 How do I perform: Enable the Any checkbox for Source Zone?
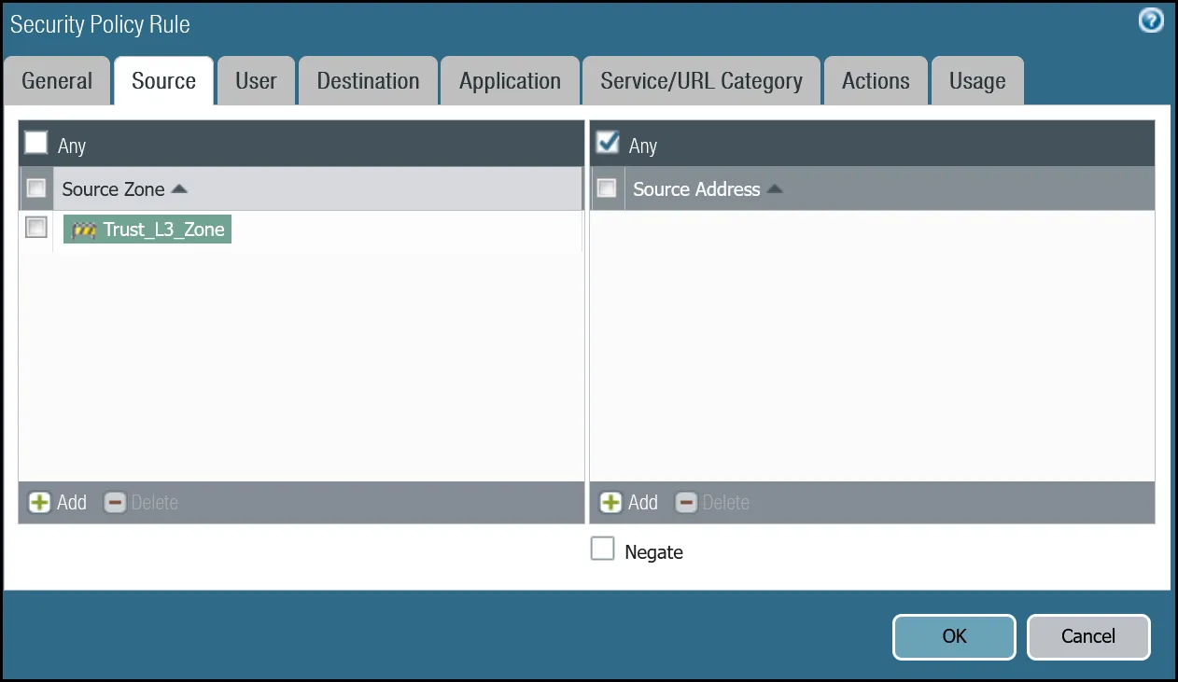[x=36, y=143]
